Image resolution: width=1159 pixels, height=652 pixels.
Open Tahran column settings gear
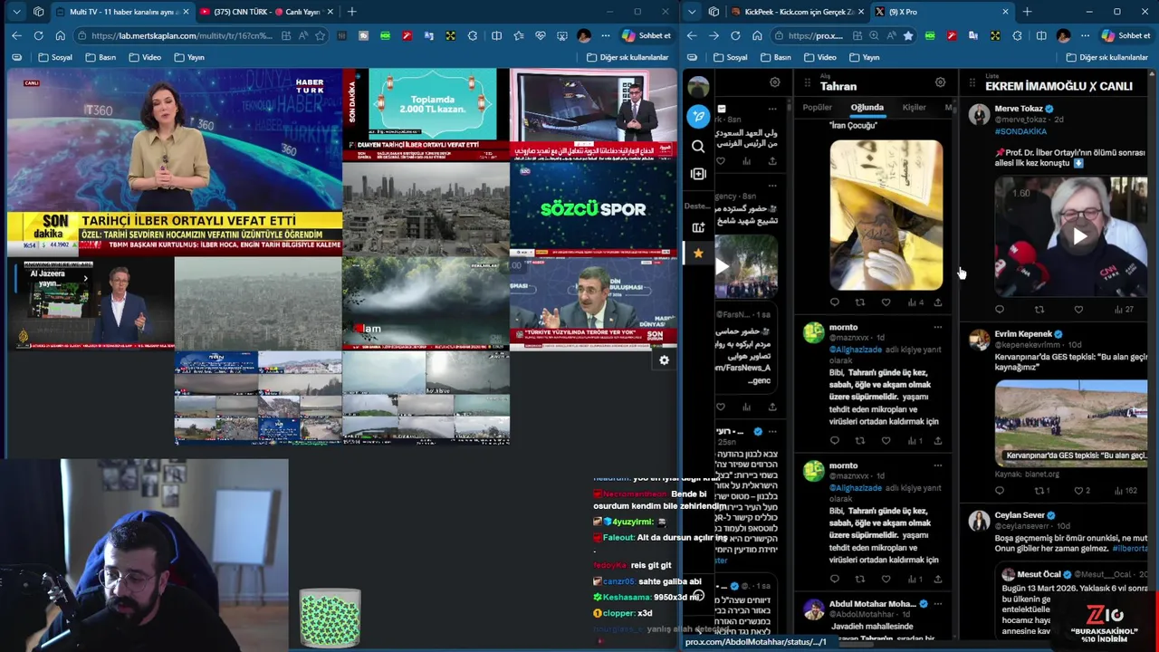940,82
